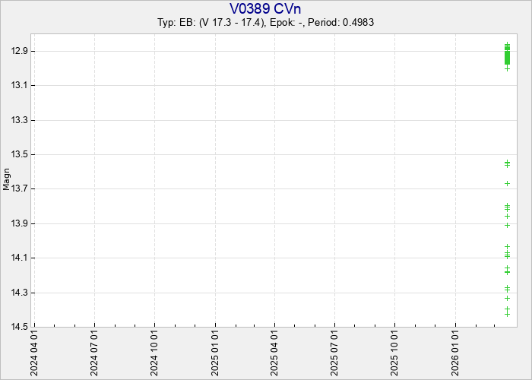Click the 13.5 magnitude tick label
Viewport: 532px width, 380px height.
coord(18,154)
